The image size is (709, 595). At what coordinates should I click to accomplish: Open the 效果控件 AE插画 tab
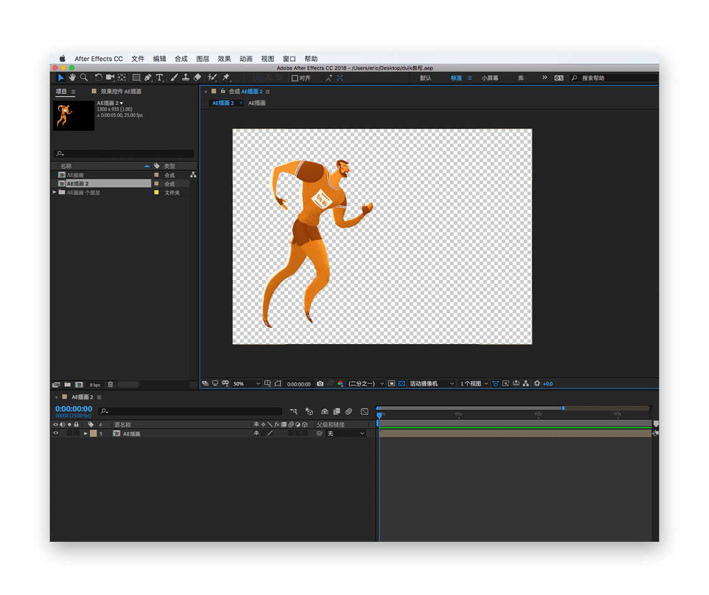pos(121,91)
